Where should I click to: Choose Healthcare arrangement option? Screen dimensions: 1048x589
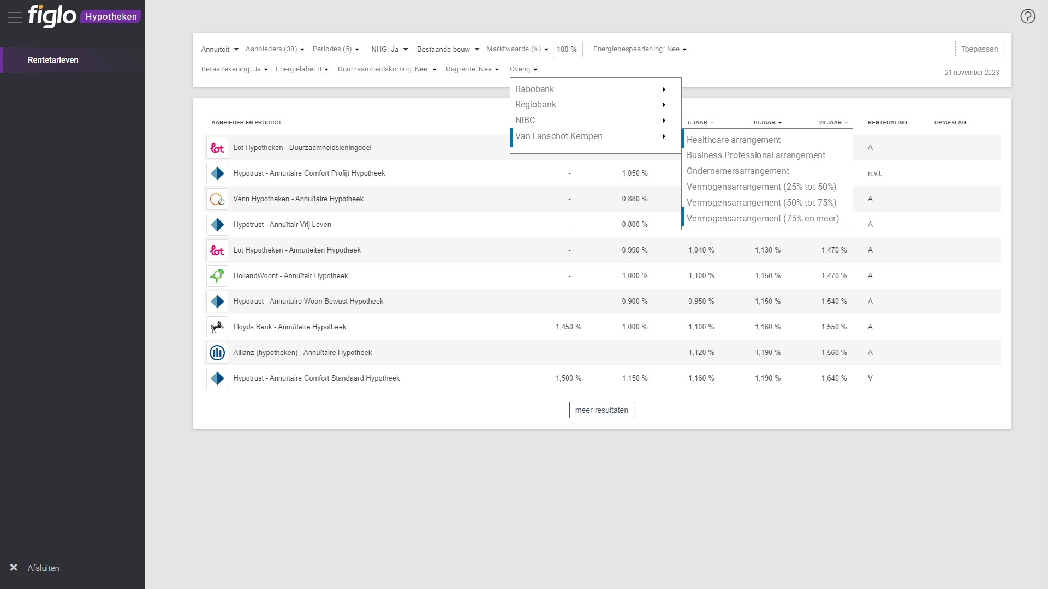[x=767, y=140]
